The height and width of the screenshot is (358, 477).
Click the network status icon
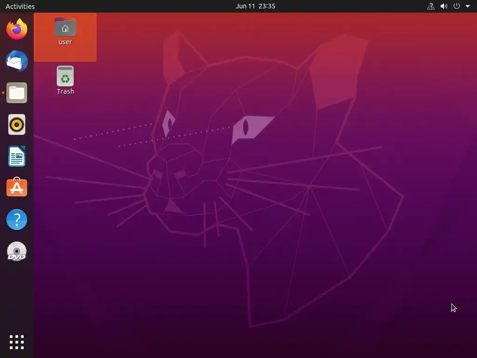point(431,6)
